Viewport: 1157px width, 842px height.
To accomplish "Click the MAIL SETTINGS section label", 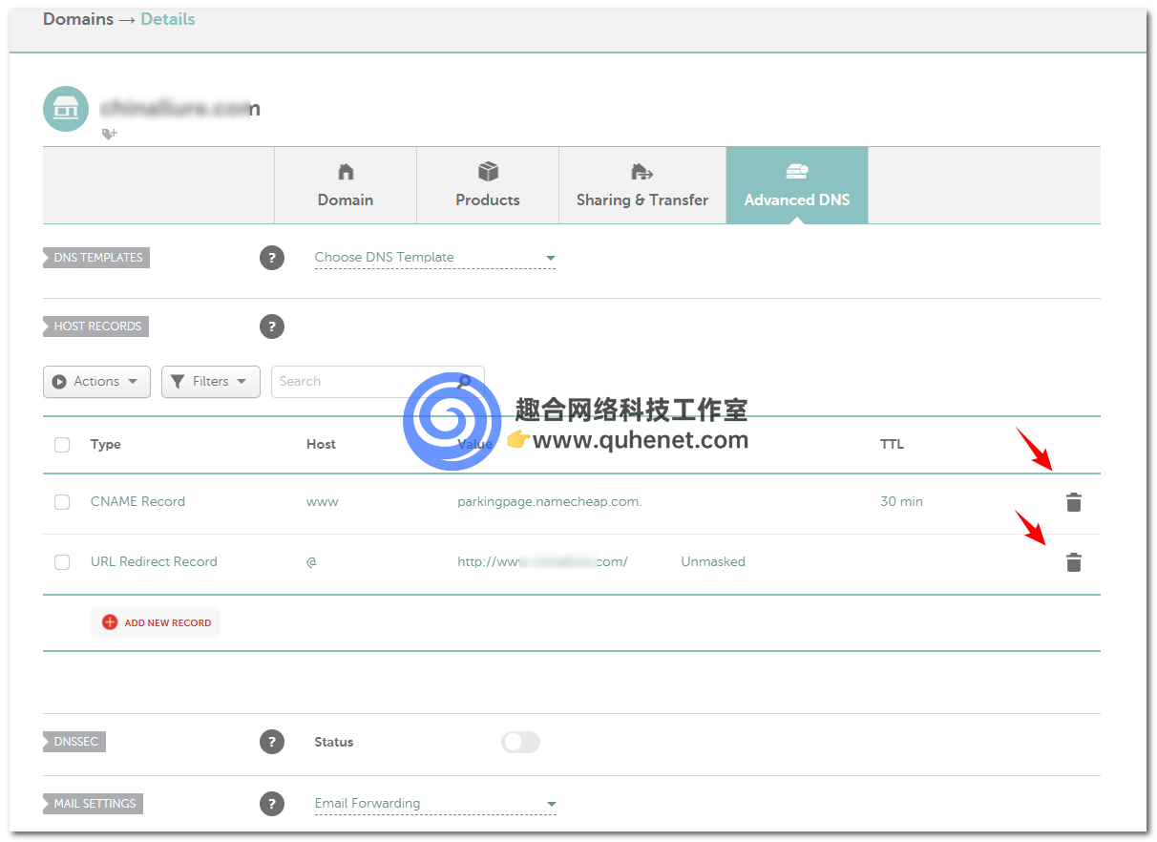I will point(94,804).
